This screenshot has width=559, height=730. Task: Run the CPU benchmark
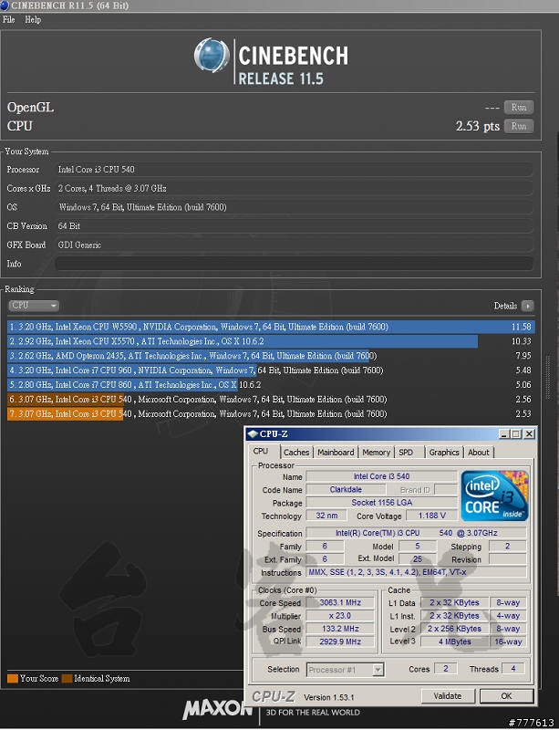(x=519, y=126)
